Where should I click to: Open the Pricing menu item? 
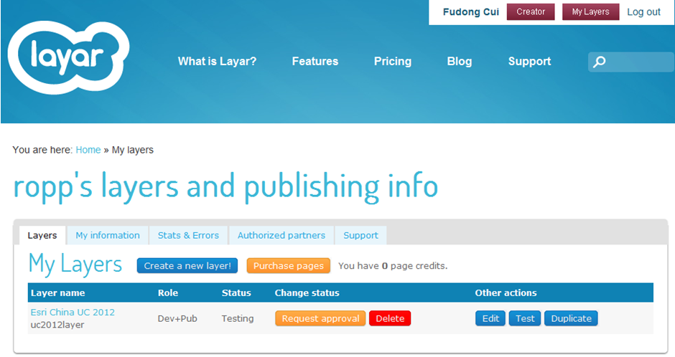click(393, 62)
